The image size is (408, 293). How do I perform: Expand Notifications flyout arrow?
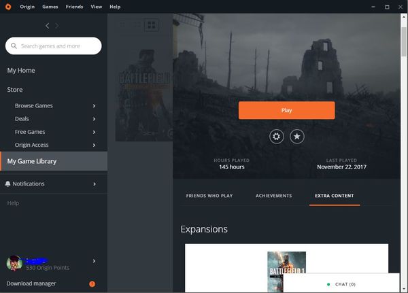95,184
